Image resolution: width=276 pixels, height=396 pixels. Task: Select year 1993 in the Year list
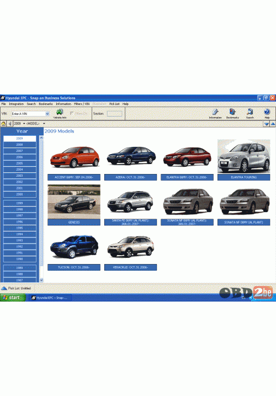click(20, 240)
